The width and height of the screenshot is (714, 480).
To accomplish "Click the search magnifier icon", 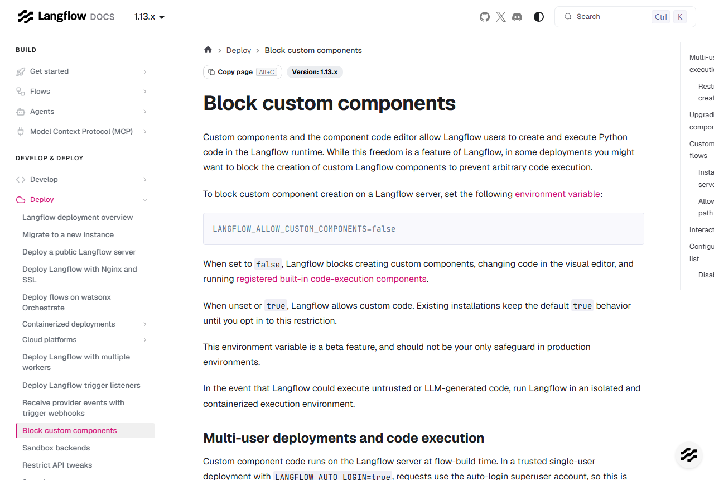I will pos(568,17).
